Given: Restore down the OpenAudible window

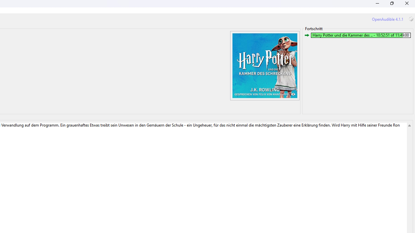Looking at the screenshot, I should (x=392, y=4).
